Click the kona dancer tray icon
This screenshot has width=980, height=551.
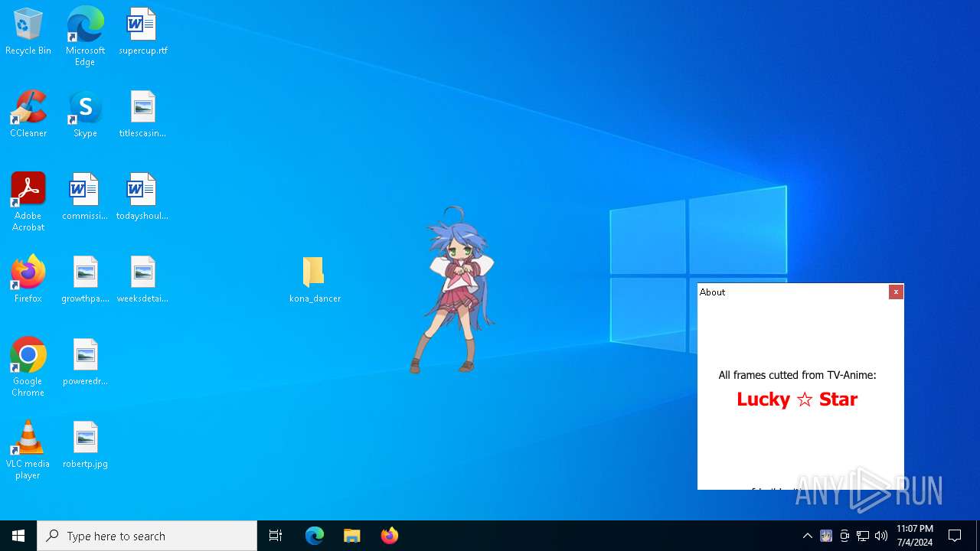826,536
